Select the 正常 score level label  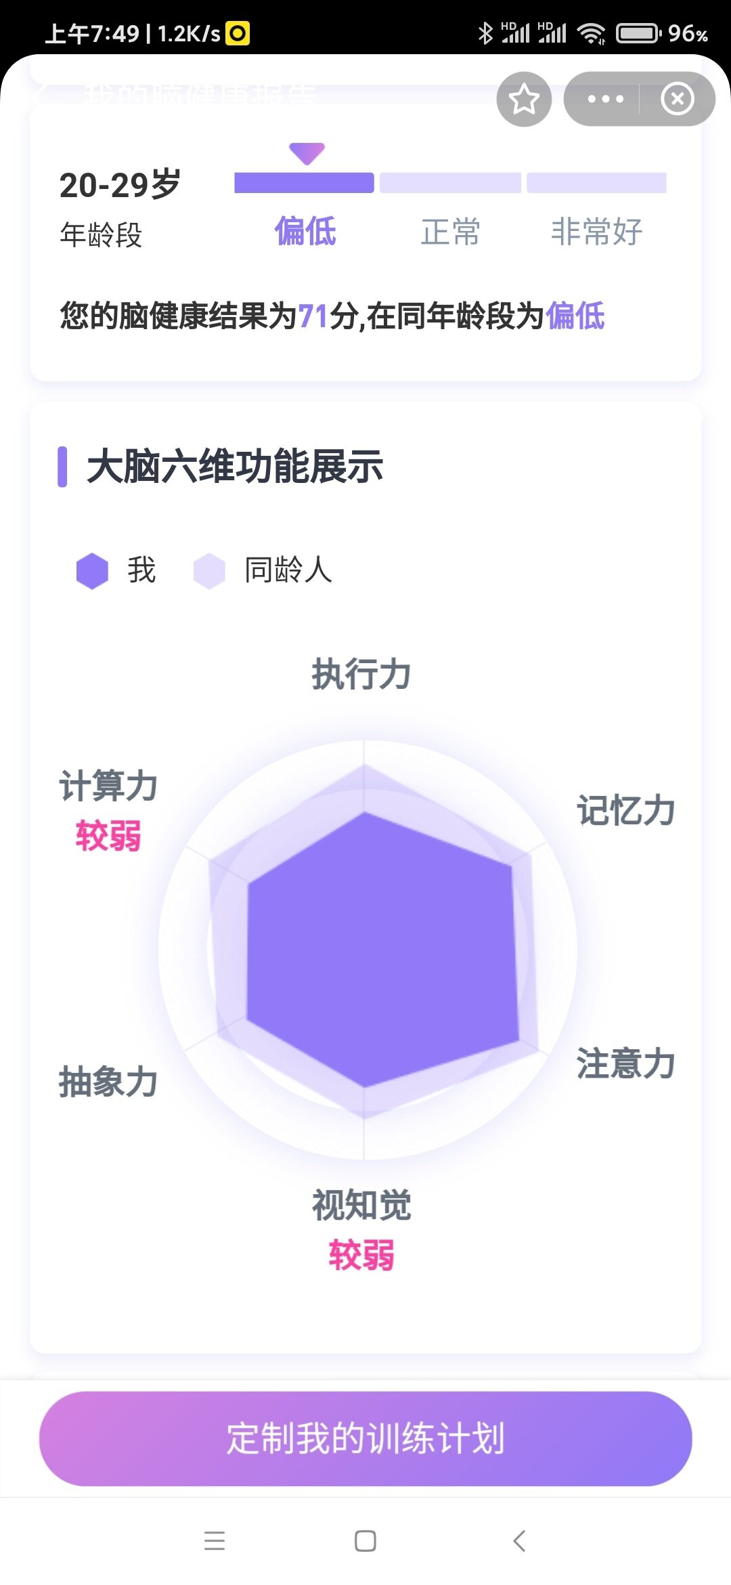(451, 232)
